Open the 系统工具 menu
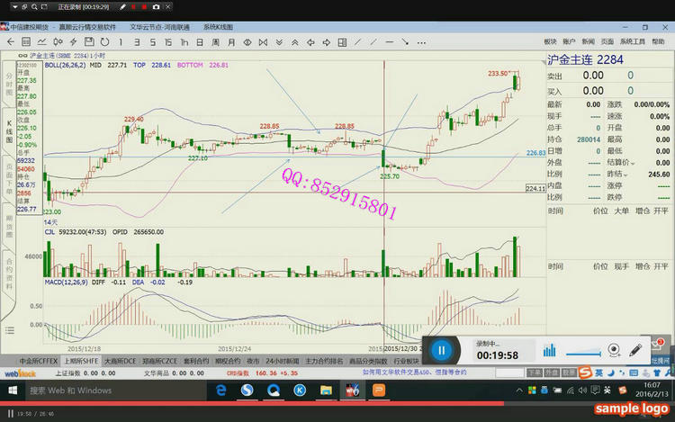Image resolution: width=675 pixels, height=422 pixels. pos(633,41)
